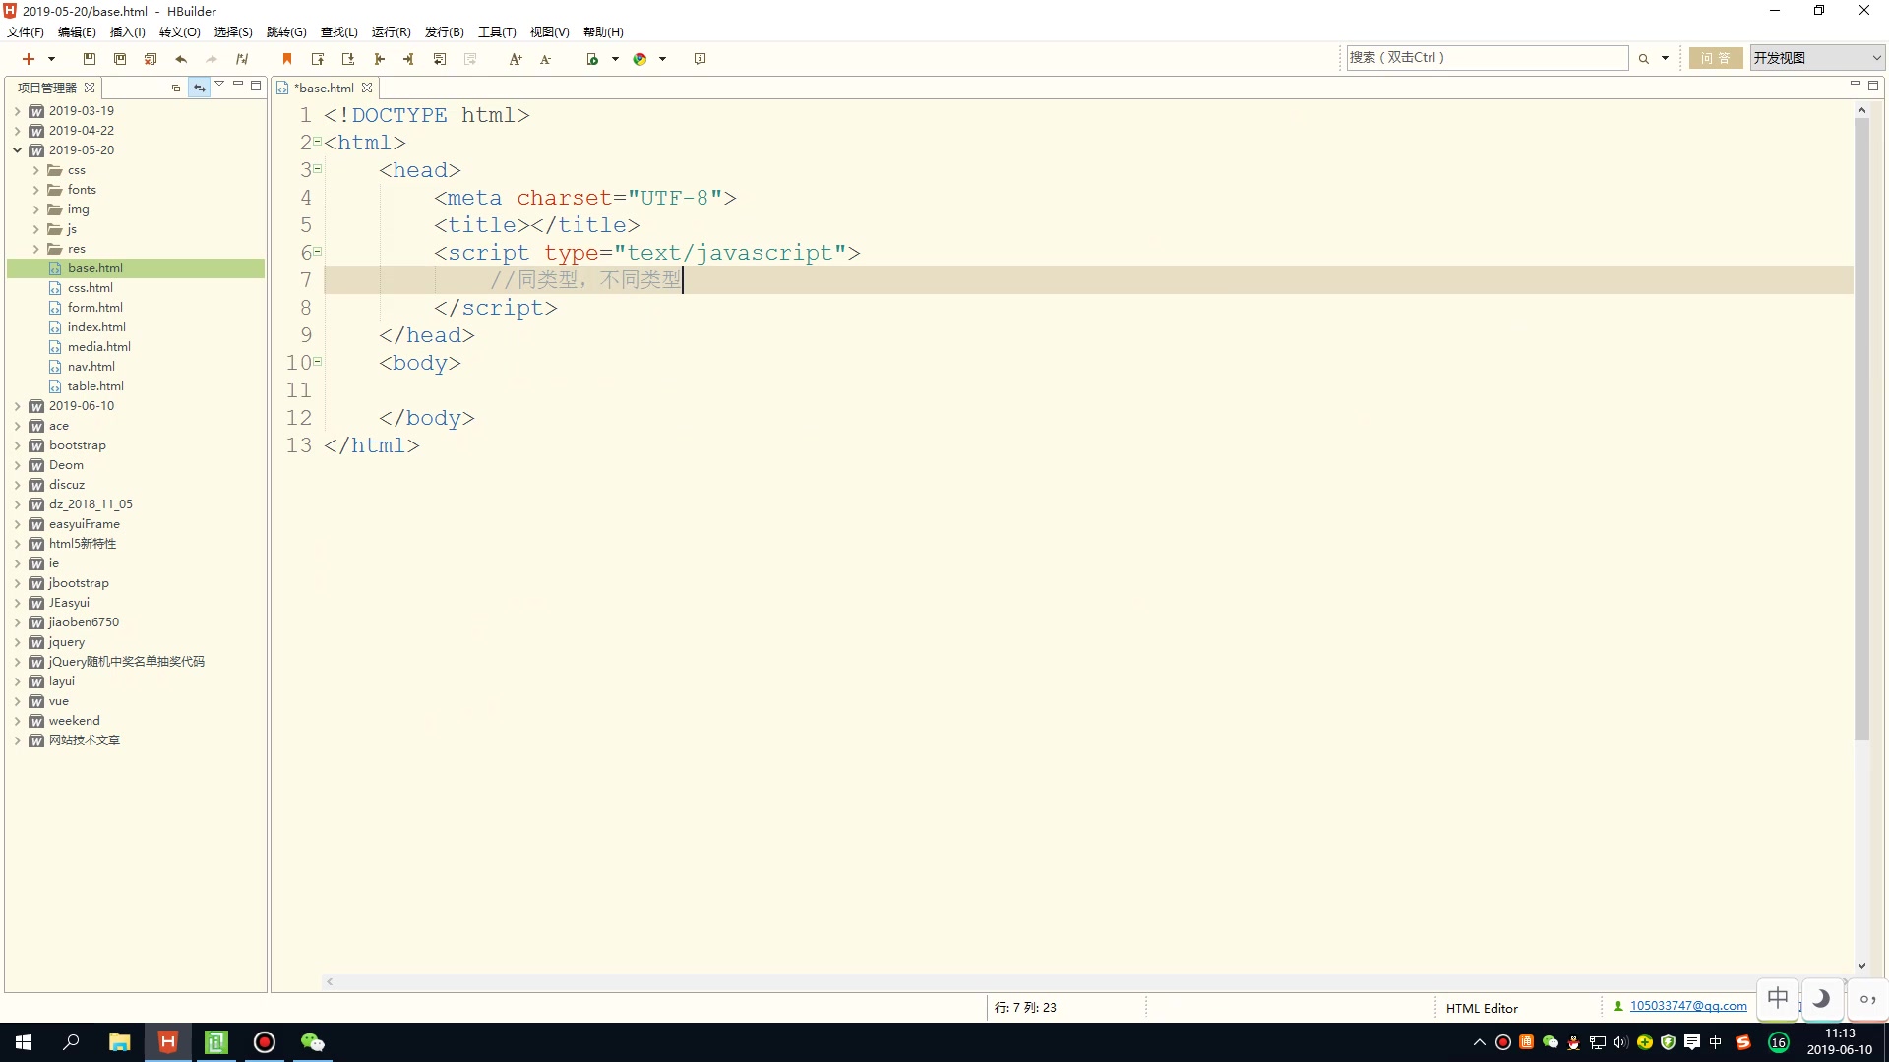Click the jump-to-line-start toolbar icon
Screen dimensions: 1889x1062
(x=379, y=59)
